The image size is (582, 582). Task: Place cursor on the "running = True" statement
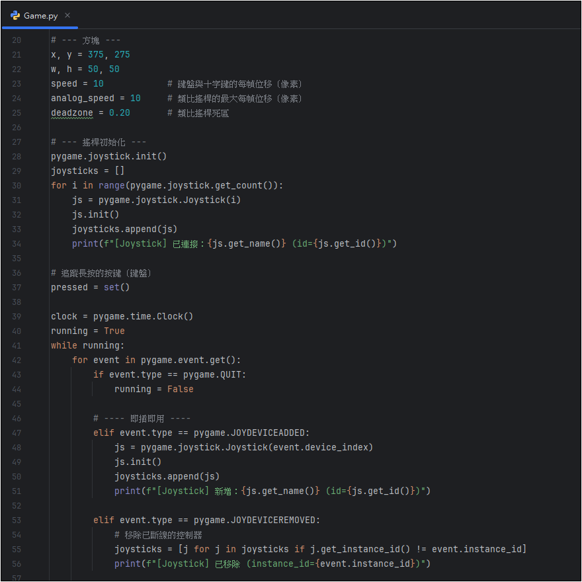point(87,331)
